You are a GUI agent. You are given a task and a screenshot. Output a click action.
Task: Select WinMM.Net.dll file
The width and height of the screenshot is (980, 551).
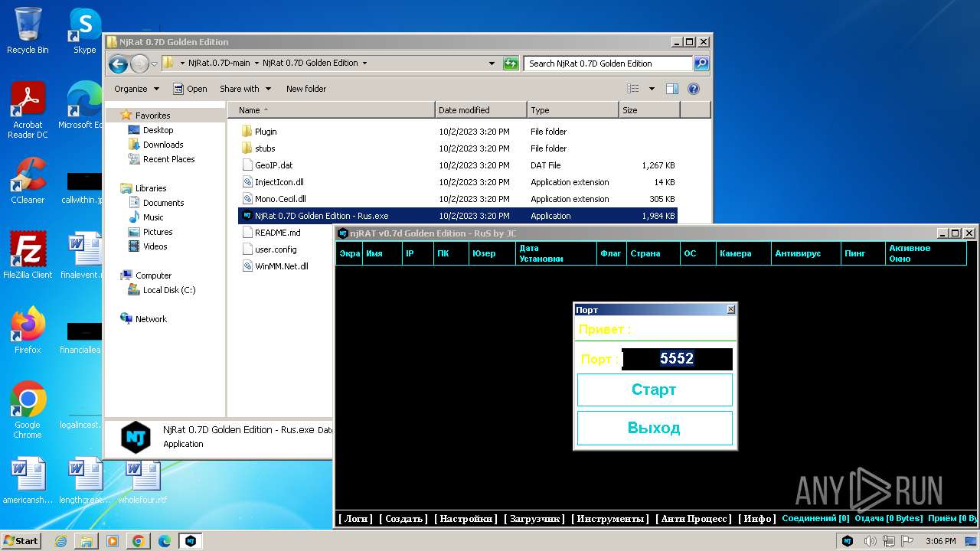[281, 266]
